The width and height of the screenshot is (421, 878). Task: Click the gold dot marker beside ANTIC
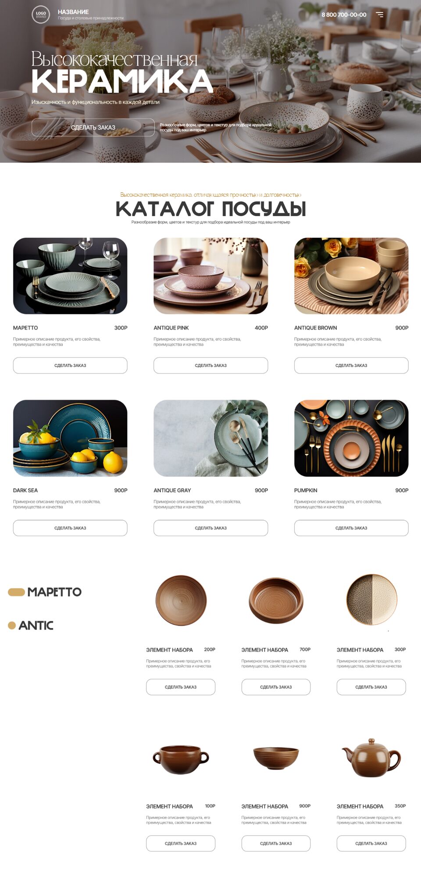tap(12, 625)
